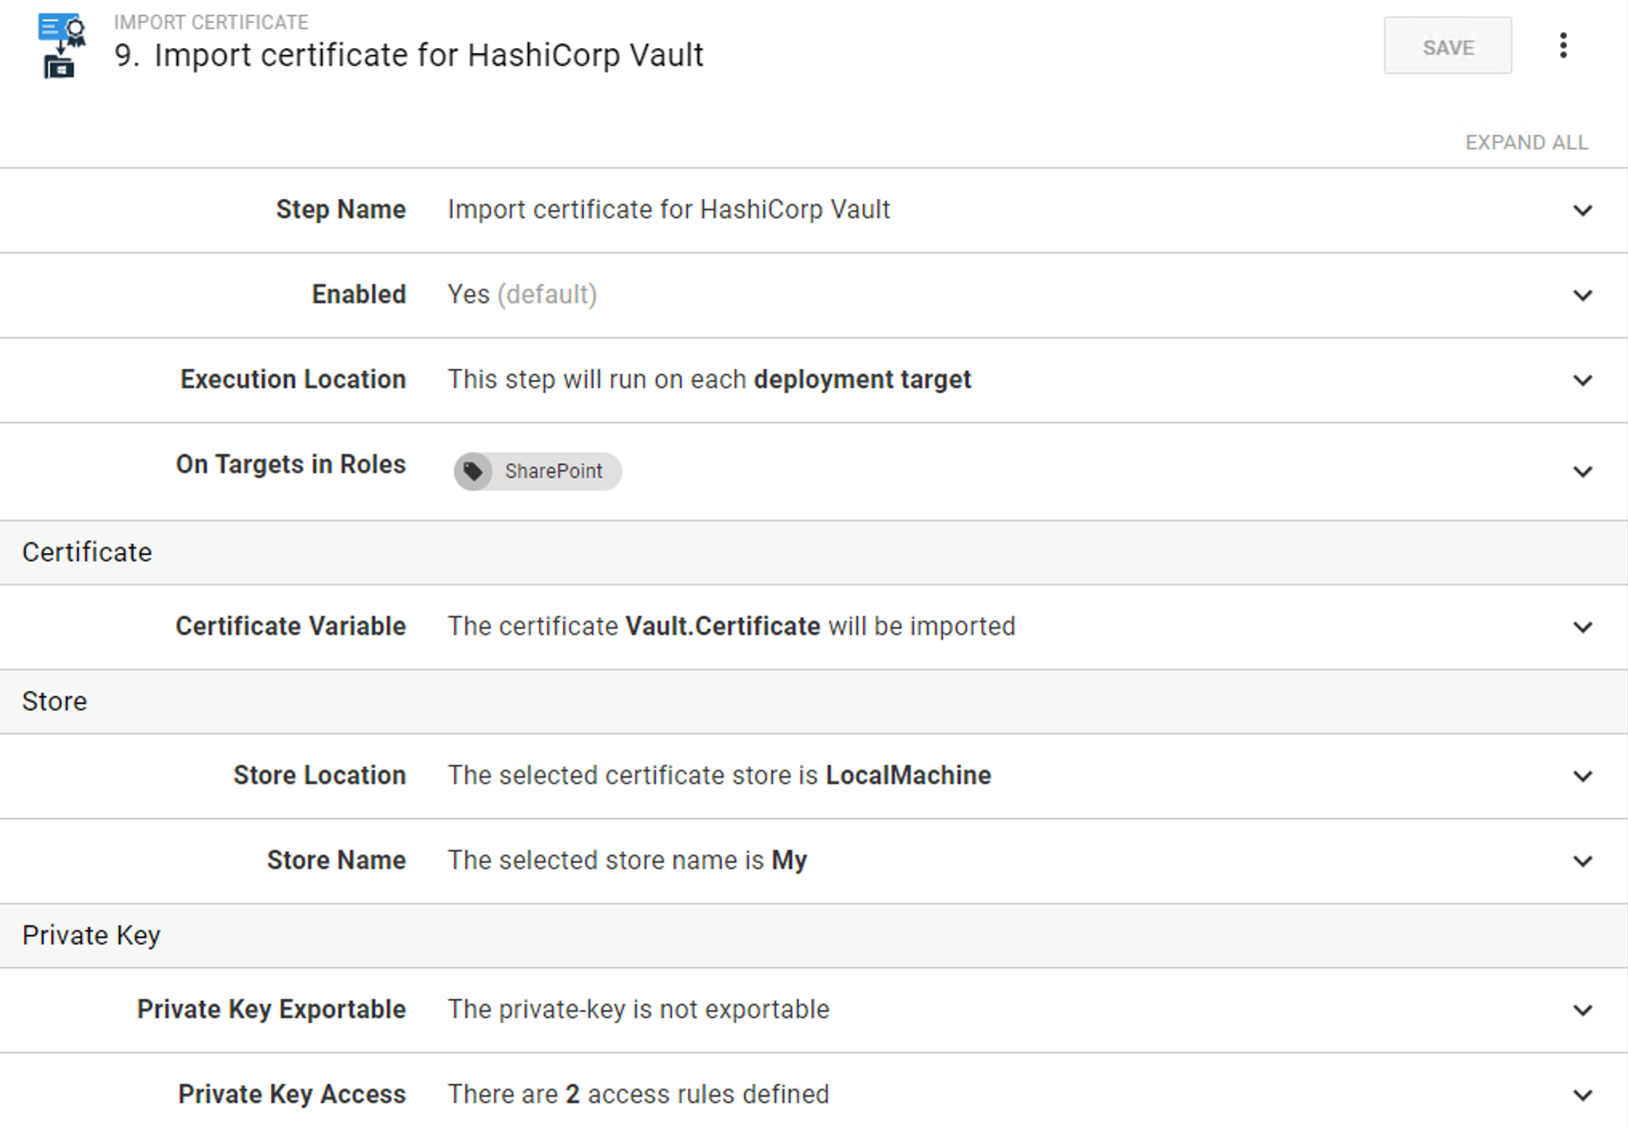Expand the Private Key Access chevron
Screen dimensions: 1628x1129
coord(1581,1096)
